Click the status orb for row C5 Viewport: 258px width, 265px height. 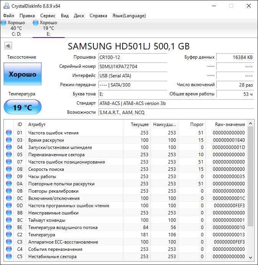pos(8,257)
